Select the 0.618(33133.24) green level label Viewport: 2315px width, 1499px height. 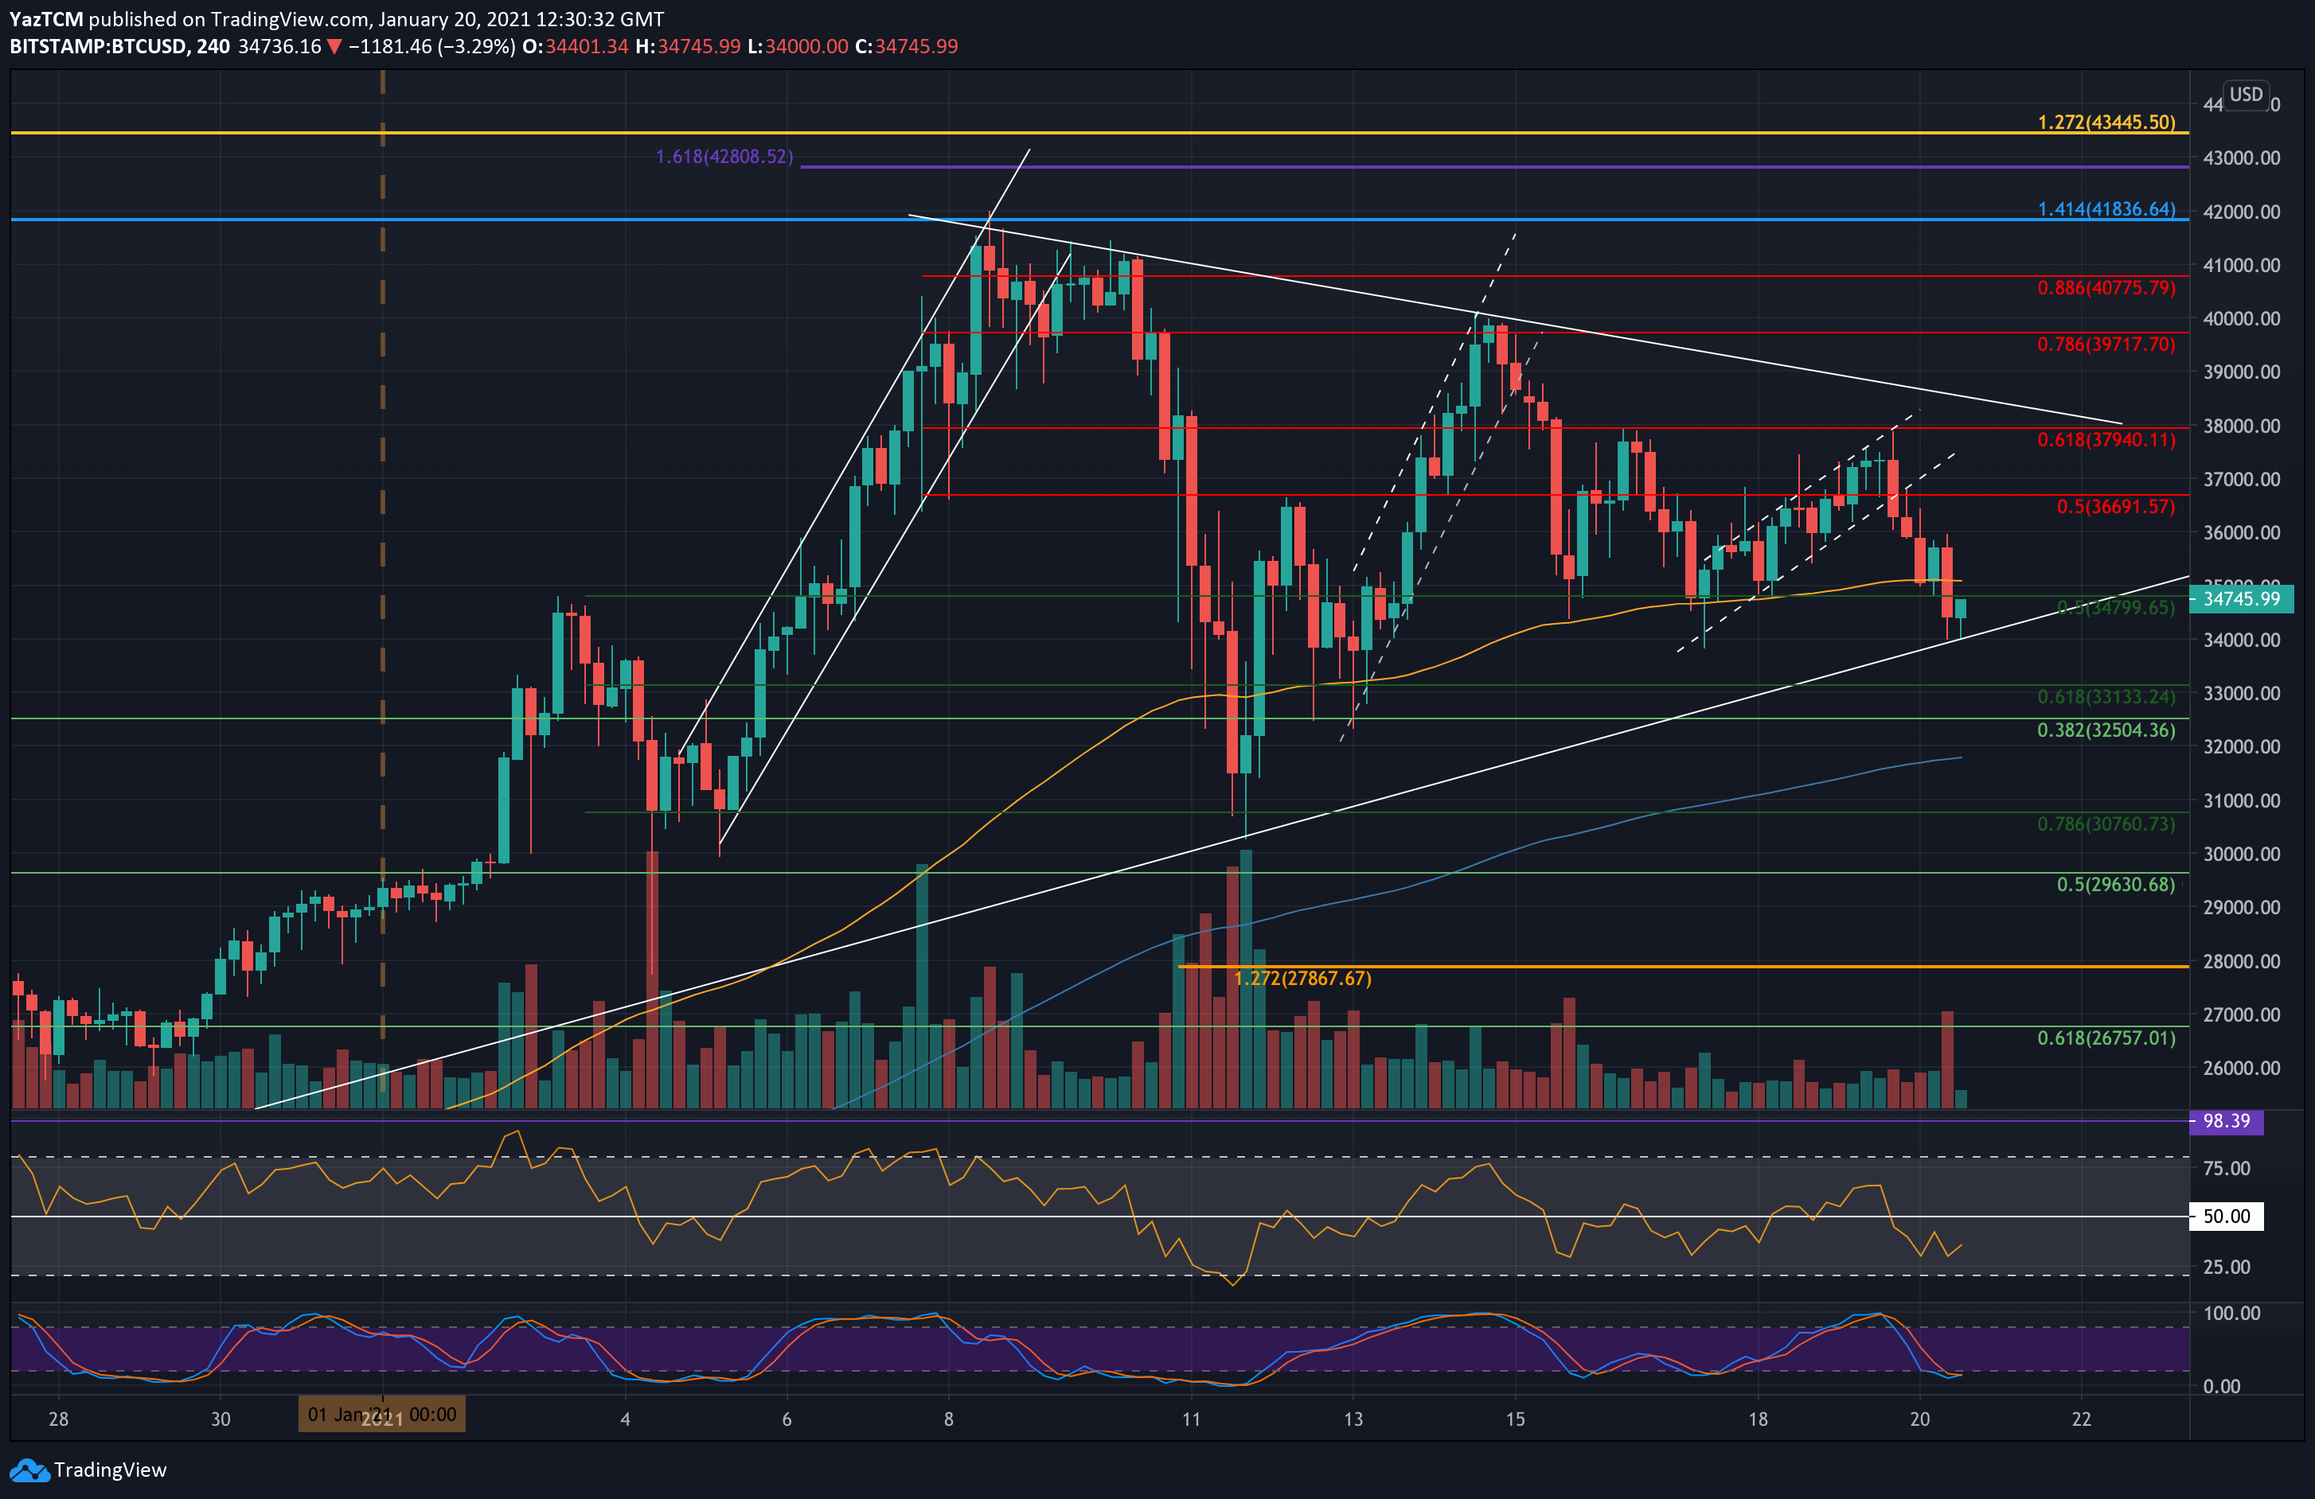[2106, 696]
